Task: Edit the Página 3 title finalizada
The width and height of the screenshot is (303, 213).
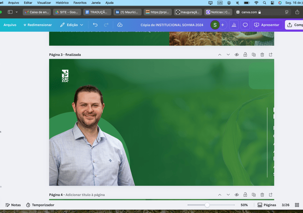Action: [x=73, y=55]
